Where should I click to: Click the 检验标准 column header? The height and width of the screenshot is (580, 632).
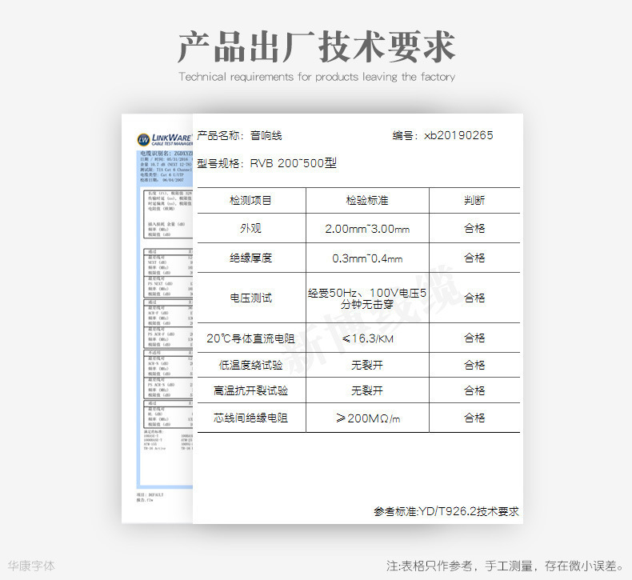click(367, 200)
